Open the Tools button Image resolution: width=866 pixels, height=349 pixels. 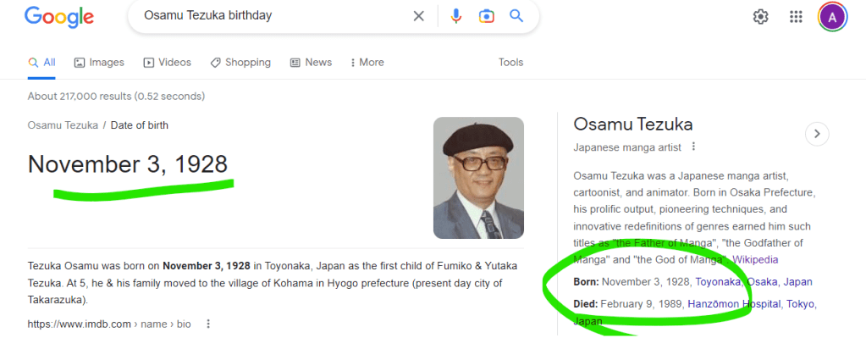[x=510, y=62]
